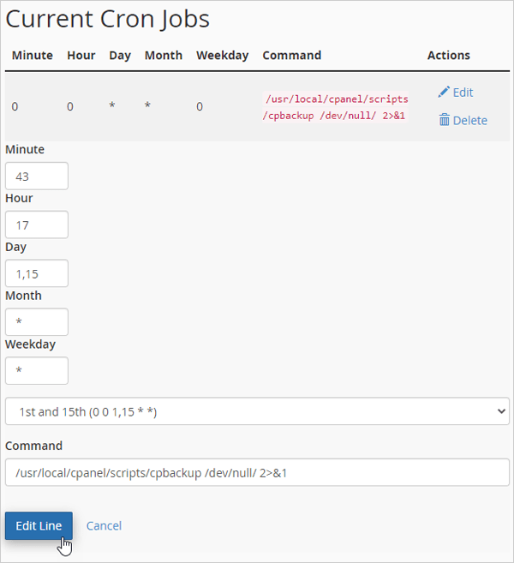514x563 pixels.
Task: Open the common settings dropdown 1st and 15th
Action: pos(257,411)
